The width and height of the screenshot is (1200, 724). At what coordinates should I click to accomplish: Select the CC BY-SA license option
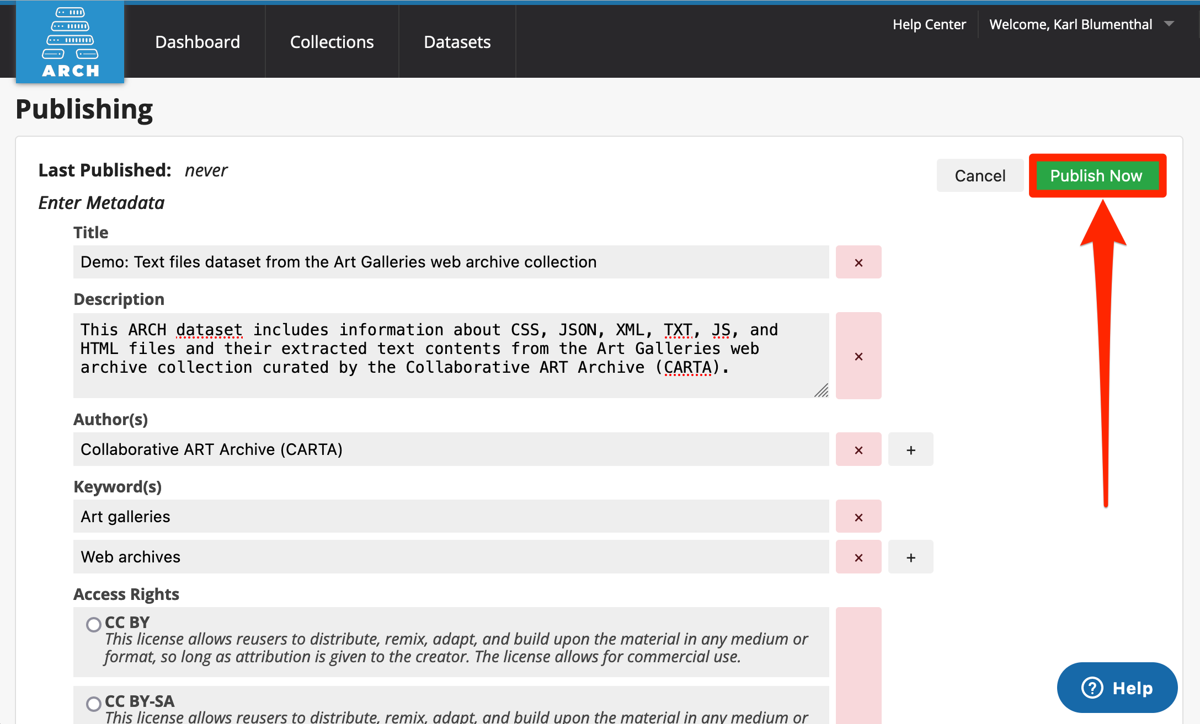click(x=94, y=704)
